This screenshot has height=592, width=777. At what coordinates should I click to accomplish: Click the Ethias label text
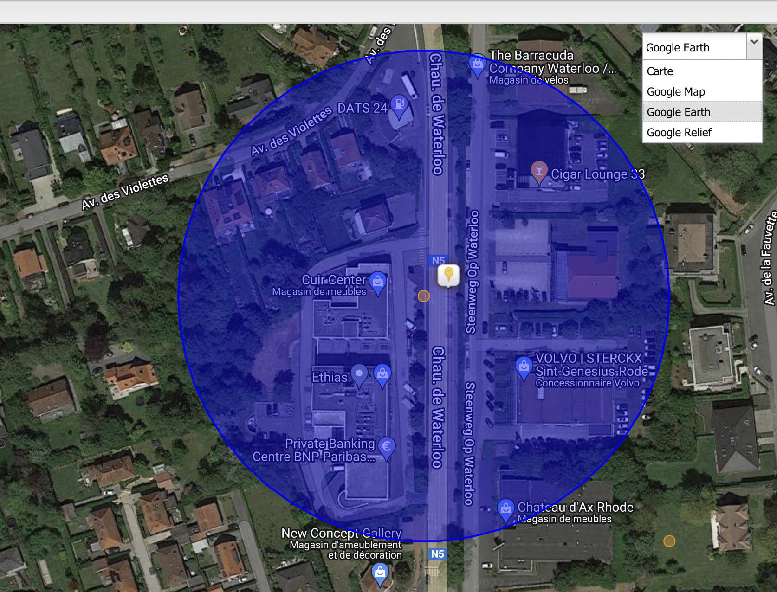[330, 377]
